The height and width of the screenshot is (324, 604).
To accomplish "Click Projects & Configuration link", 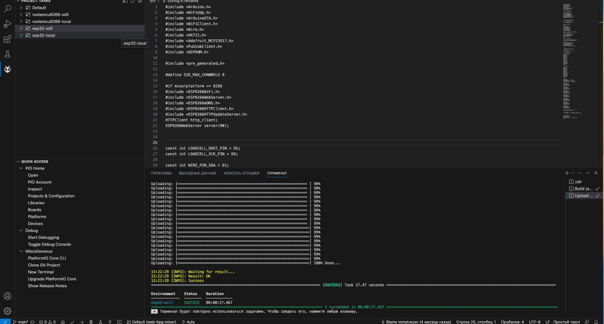I will 51,196.
